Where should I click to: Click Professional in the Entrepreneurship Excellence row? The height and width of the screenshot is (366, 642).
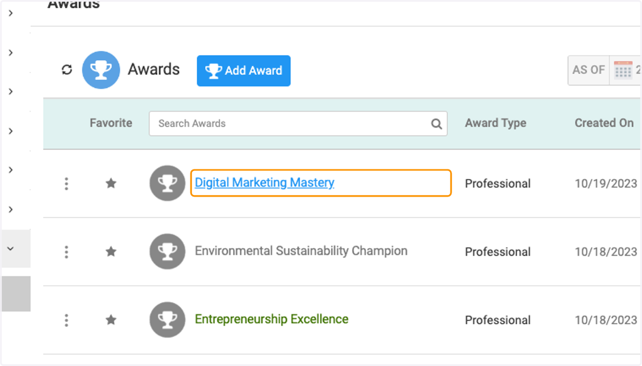(498, 320)
